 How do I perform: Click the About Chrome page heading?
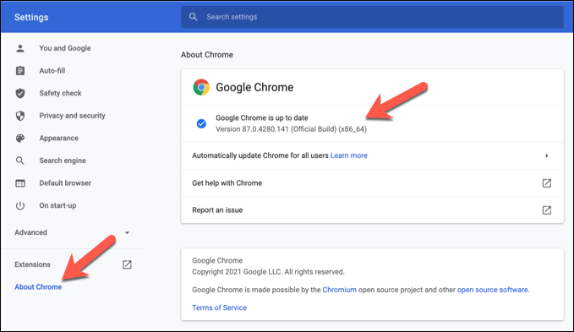tap(207, 55)
